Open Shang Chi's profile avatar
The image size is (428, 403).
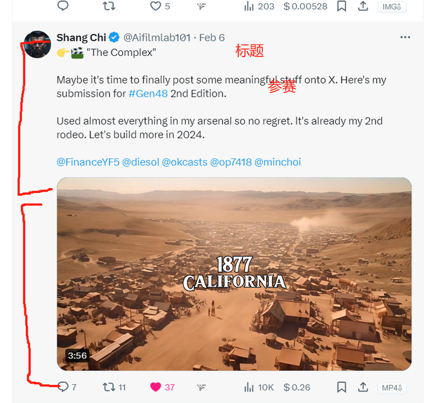(37, 44)
